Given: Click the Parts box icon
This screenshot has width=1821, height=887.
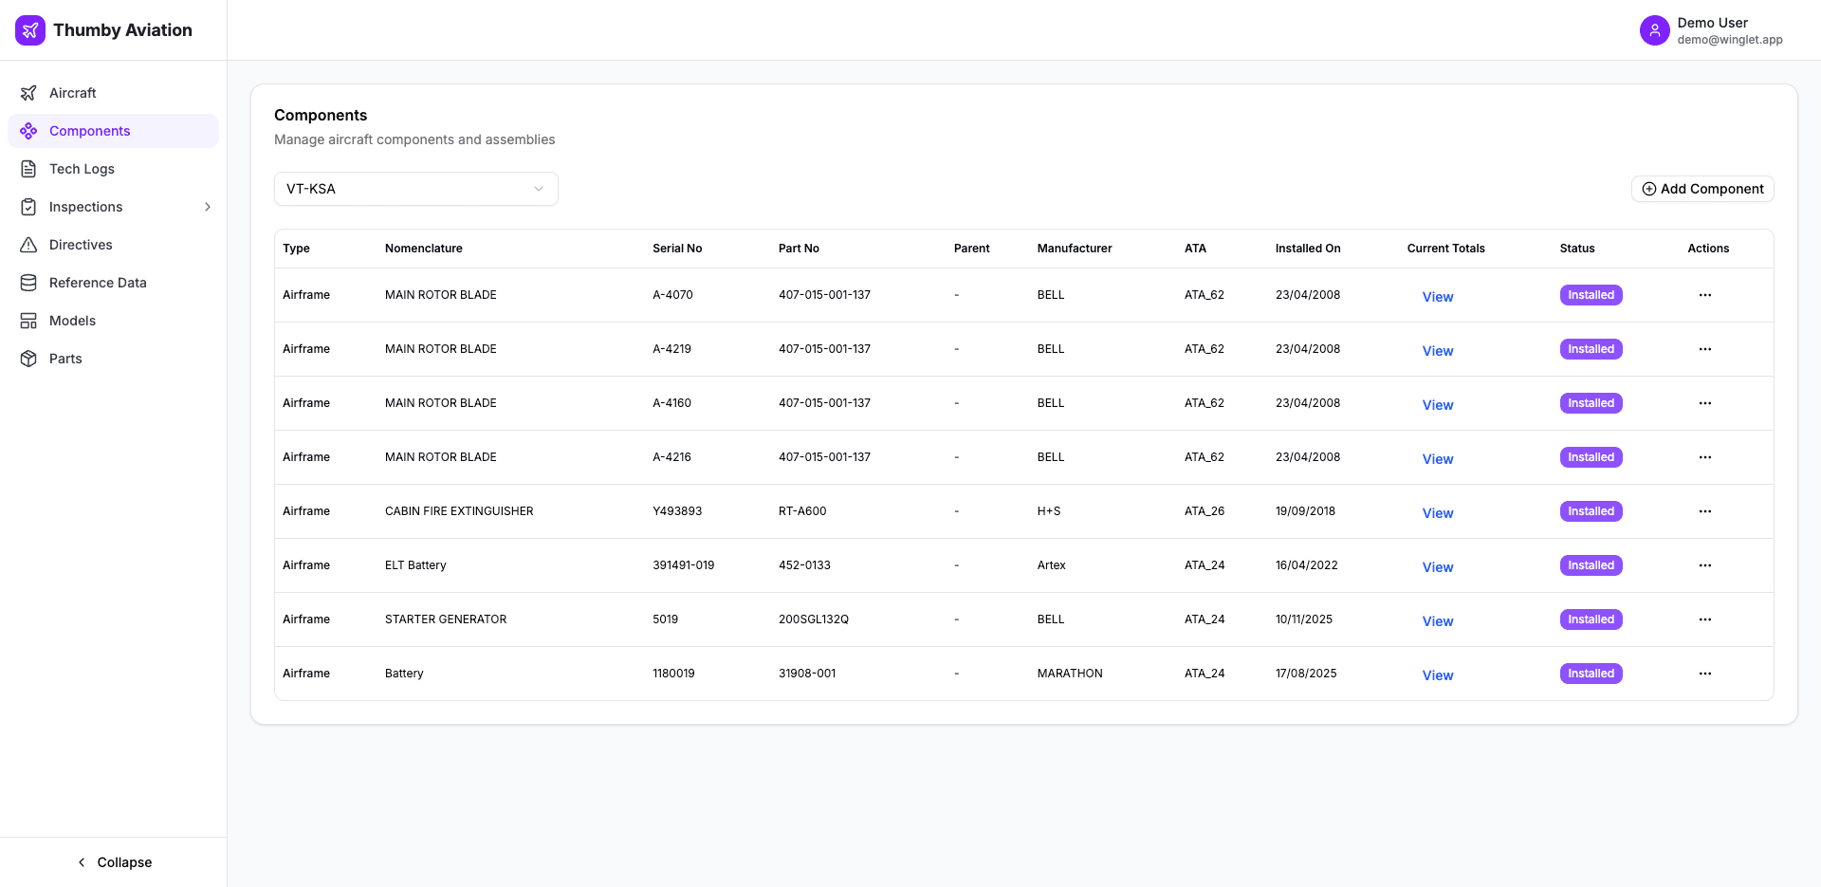Looking at the screenshot, I should click(x=28, y=359).
